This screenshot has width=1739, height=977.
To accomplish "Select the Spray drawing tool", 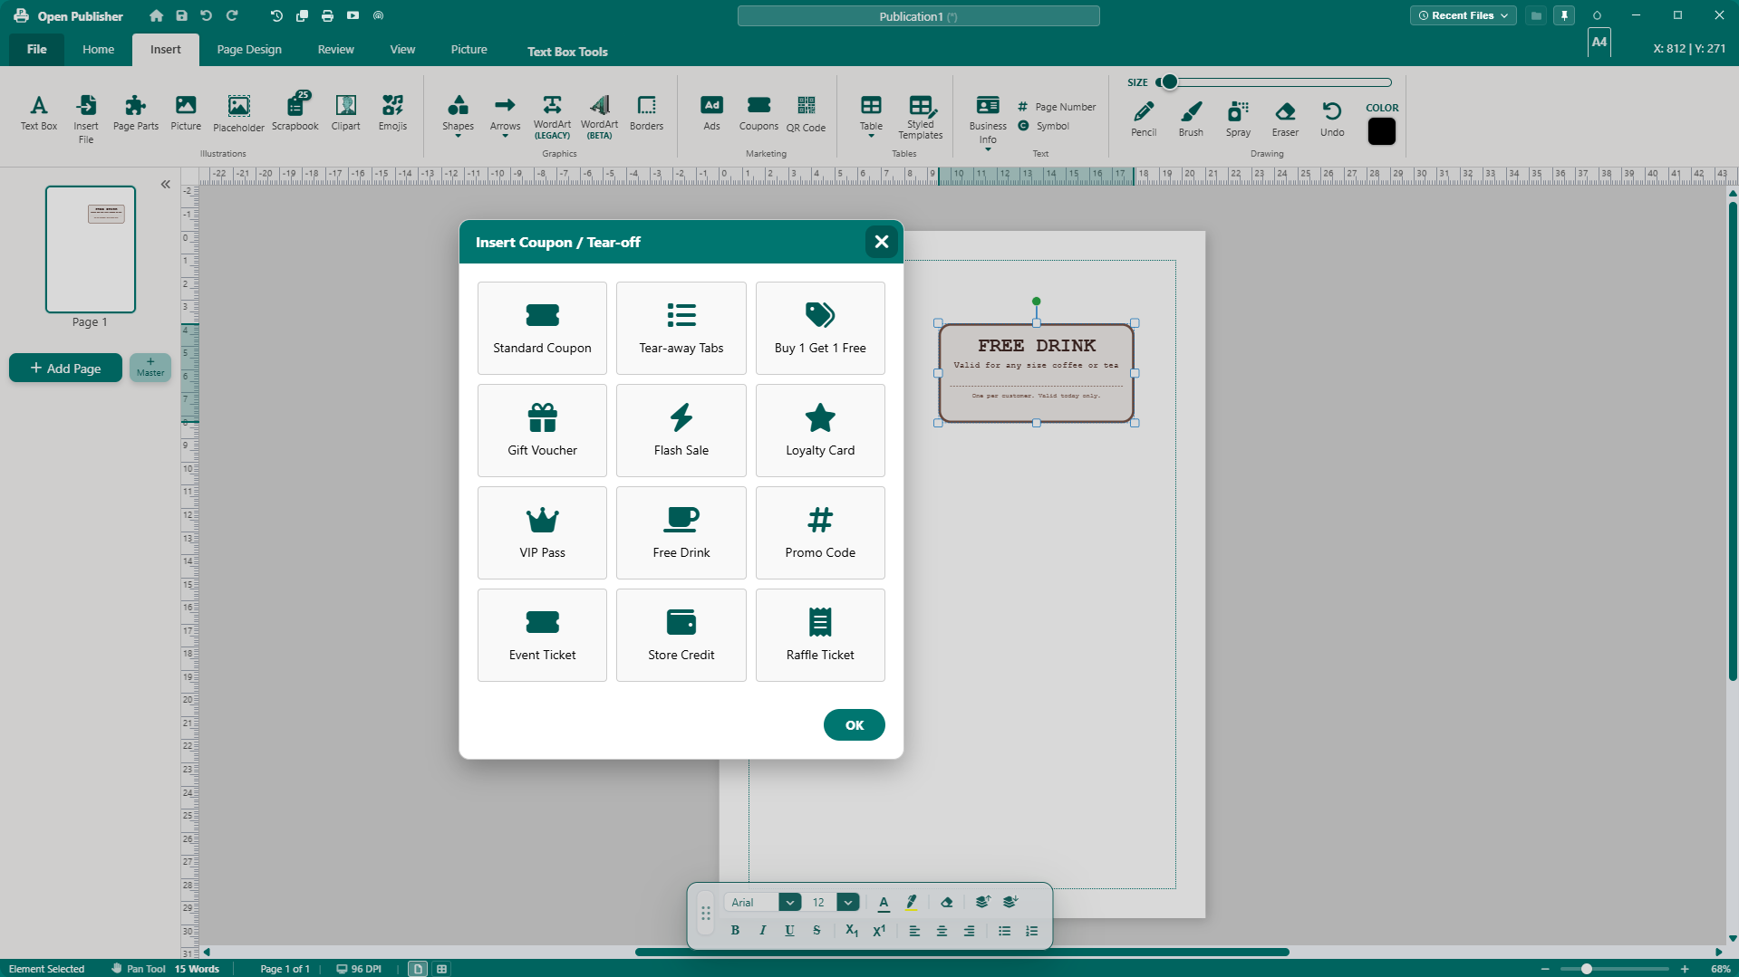I will tap(1238, 119).
